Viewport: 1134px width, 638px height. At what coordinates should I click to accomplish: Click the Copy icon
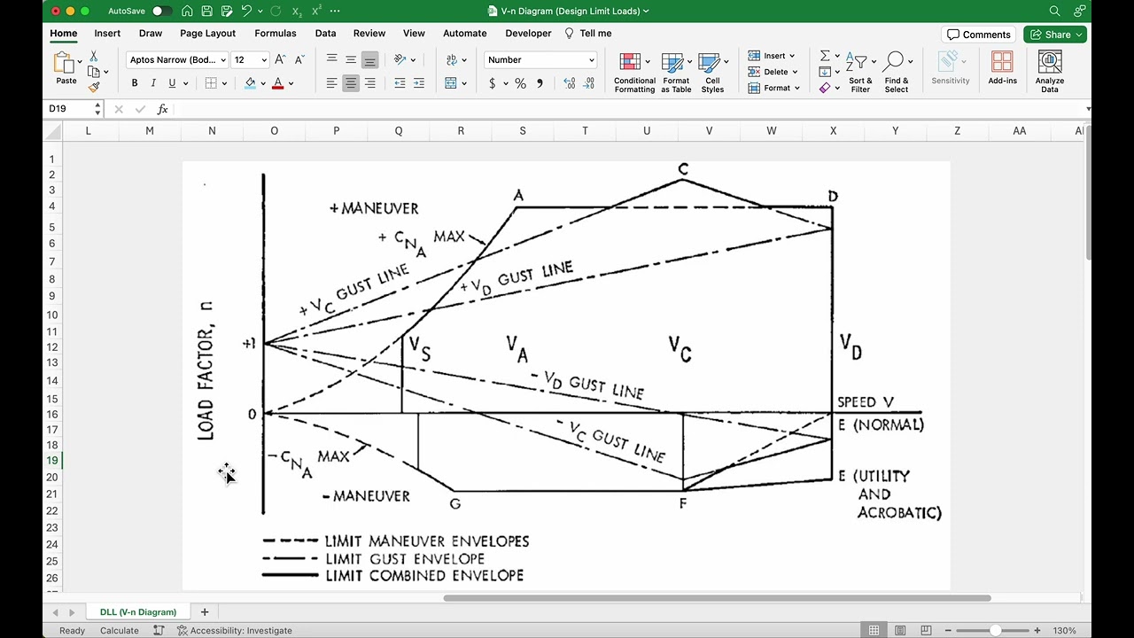pos(93,72)
